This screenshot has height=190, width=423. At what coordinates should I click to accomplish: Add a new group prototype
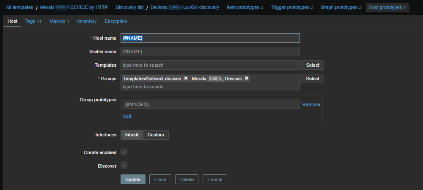(x=127, y=116)
